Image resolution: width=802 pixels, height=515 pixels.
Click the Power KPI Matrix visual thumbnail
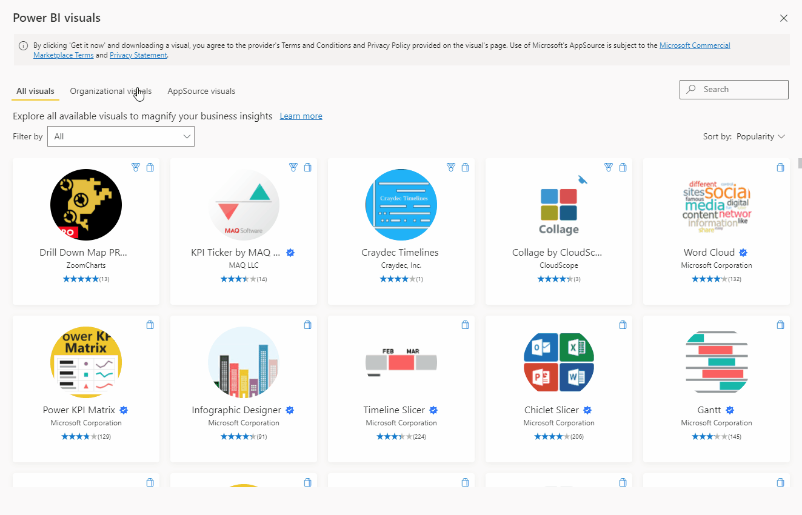coord(85,362)
